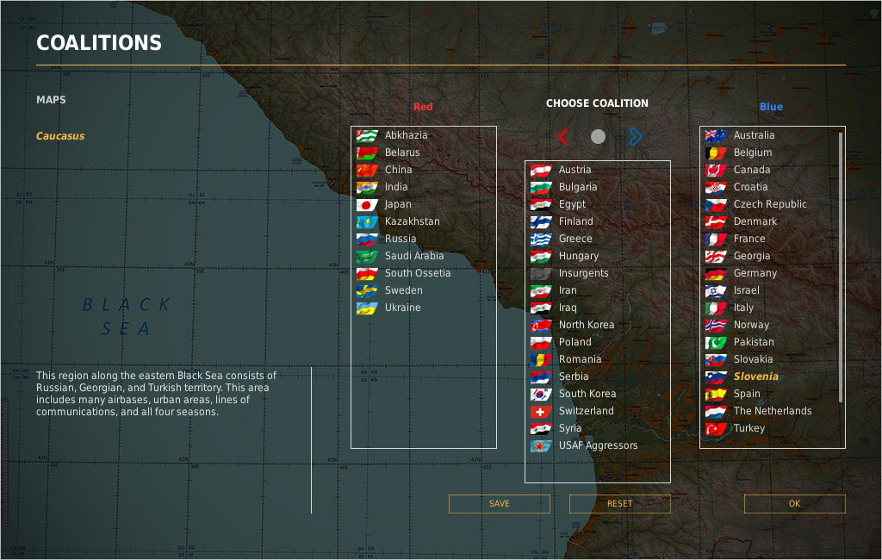Pick Germany in the Blue coalition
The width and height of the screenshot is (882, 560).
coord(755,273)
